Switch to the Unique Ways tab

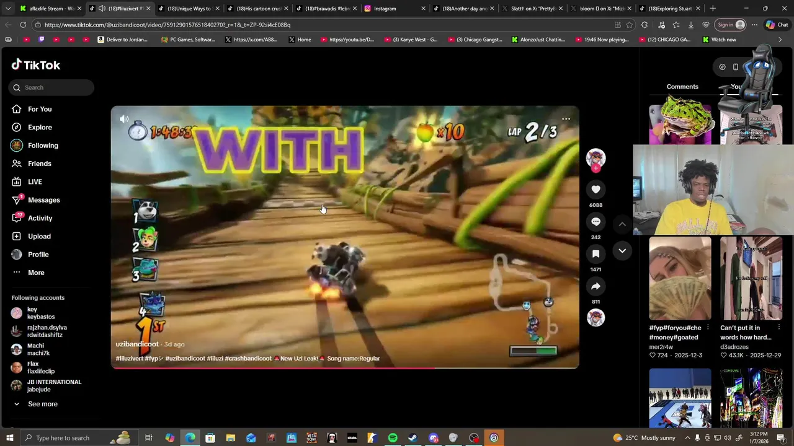click(x=188, y=9)
